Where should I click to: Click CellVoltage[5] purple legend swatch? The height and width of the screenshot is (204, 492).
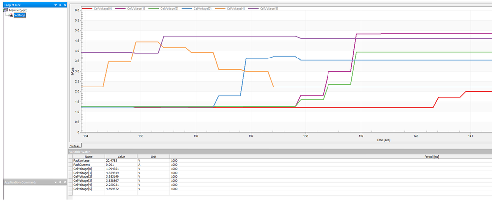(x=253, y=9)
